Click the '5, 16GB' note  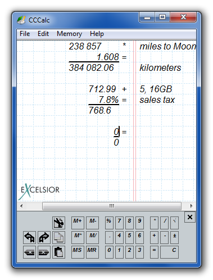pos(156,89)
